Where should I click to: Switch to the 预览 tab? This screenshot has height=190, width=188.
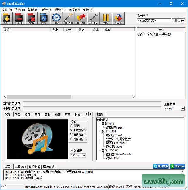(x=7, y=114)
